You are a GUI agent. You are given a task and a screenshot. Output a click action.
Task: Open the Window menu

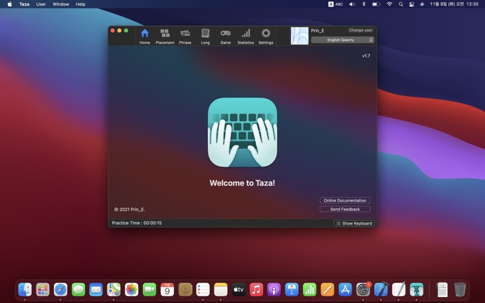point(61,4)
